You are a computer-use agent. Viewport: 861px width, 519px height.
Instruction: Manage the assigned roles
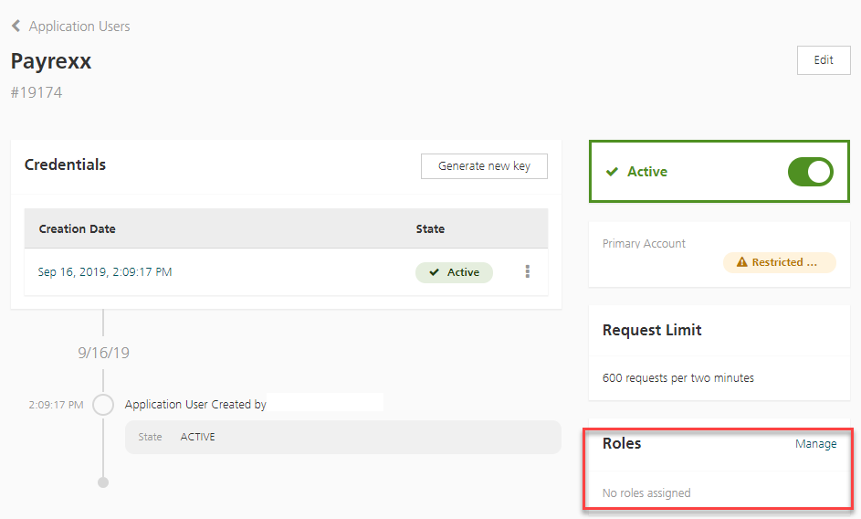tap(815, 444)
